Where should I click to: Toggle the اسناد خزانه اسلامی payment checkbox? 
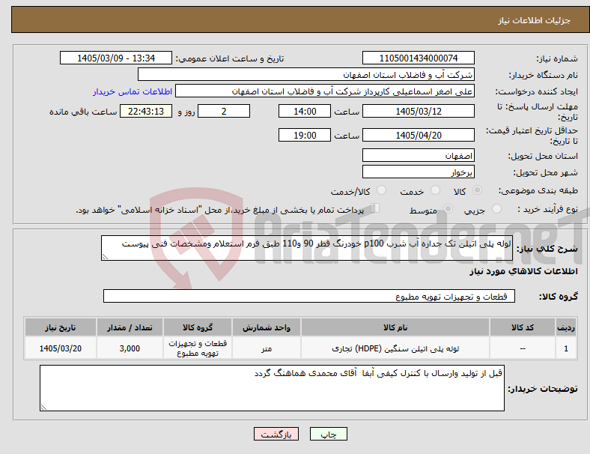tap(374, 208)
